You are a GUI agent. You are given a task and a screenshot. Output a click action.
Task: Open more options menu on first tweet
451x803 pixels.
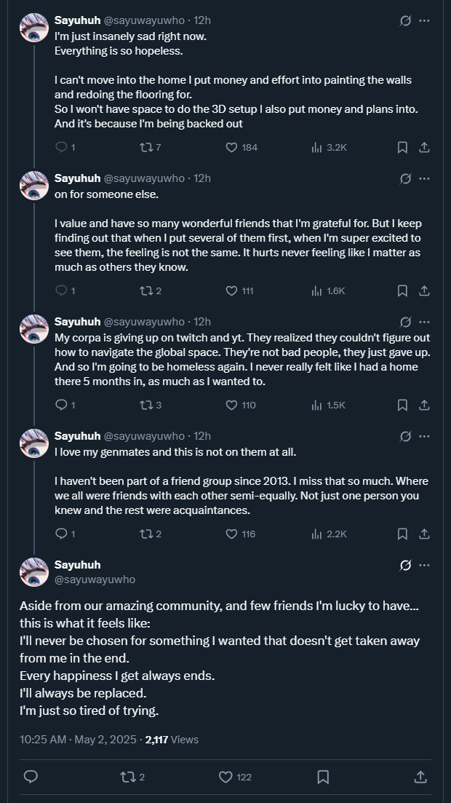pos(424,20)
